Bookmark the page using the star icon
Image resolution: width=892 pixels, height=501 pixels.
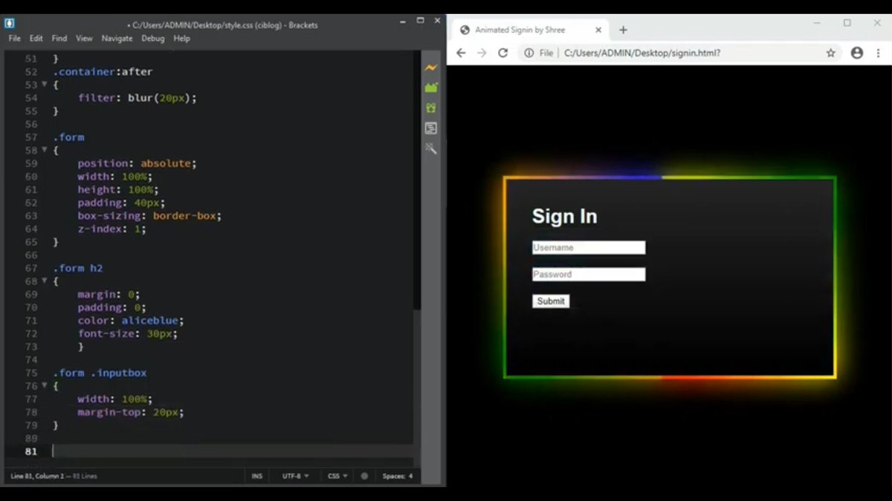[831, 53]
